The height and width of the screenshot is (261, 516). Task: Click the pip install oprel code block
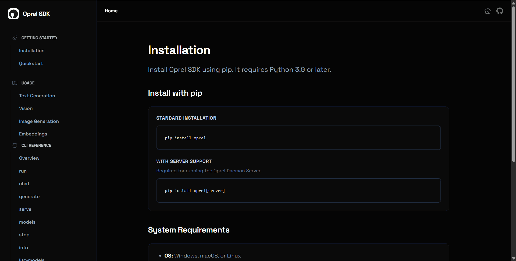298,138
